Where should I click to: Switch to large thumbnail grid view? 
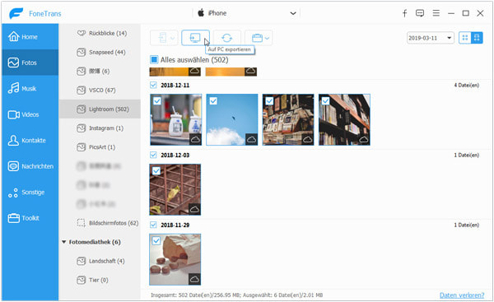[477, 38]
